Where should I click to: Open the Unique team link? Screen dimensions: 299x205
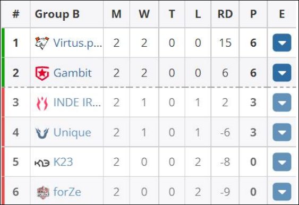point(72,133)
